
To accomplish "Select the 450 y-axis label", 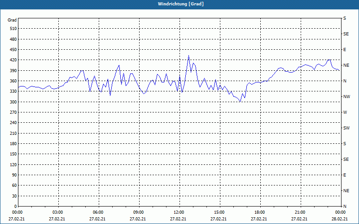I will pos(13,50).
